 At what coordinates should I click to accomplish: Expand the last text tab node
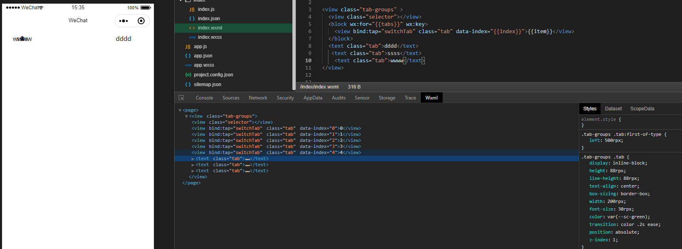click(x=193, y=171)
